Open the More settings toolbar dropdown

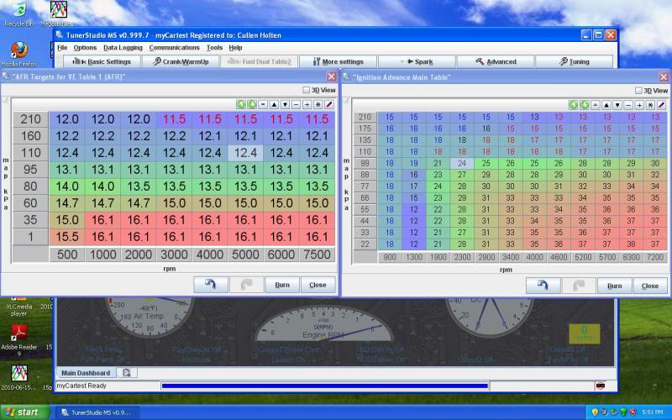338,61
